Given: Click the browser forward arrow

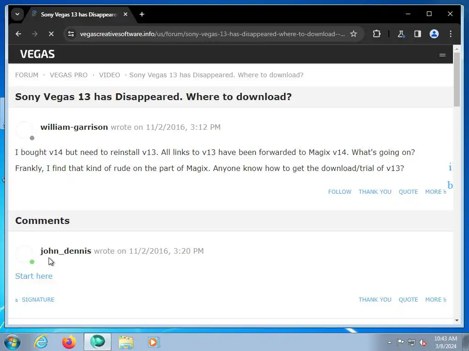Looking at the screenshot, I should 35,34.
